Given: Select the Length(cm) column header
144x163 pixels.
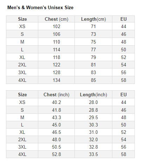Looking at the screenshot, I should tap(93, 19).
